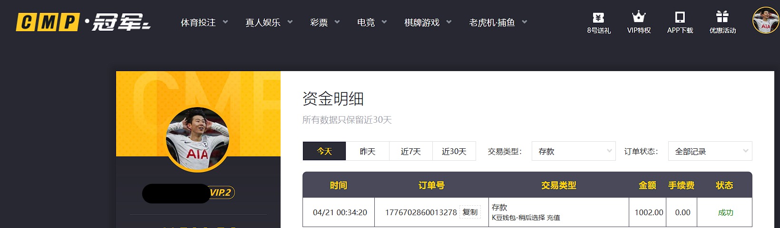Screen dimensions: 780x228
Task: Expand the chevron next to 真人娱乐
Action: point(290,22)
